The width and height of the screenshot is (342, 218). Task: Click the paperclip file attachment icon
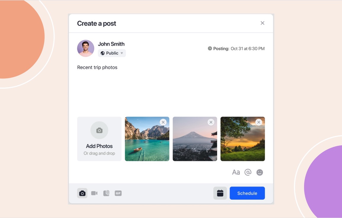tap(106, 193)
